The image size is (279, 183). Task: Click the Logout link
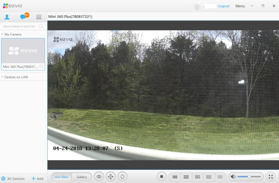click(x=223, y=6)
